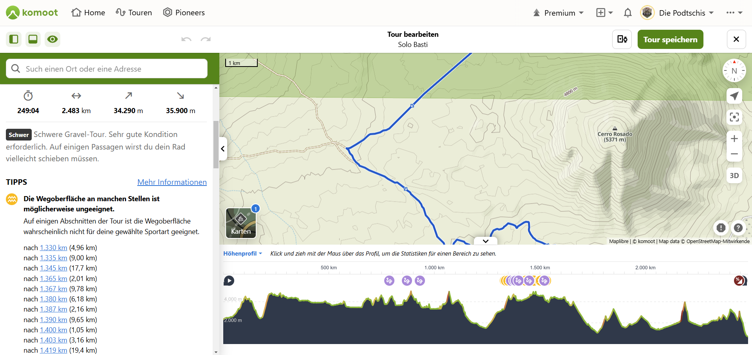Image resolution: width=752 pixels, height=355 pixels.
Task: Open the Touren menu item
Action: (134, 13)
